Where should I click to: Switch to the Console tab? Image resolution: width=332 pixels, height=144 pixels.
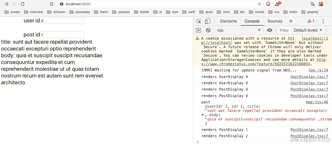252,21
